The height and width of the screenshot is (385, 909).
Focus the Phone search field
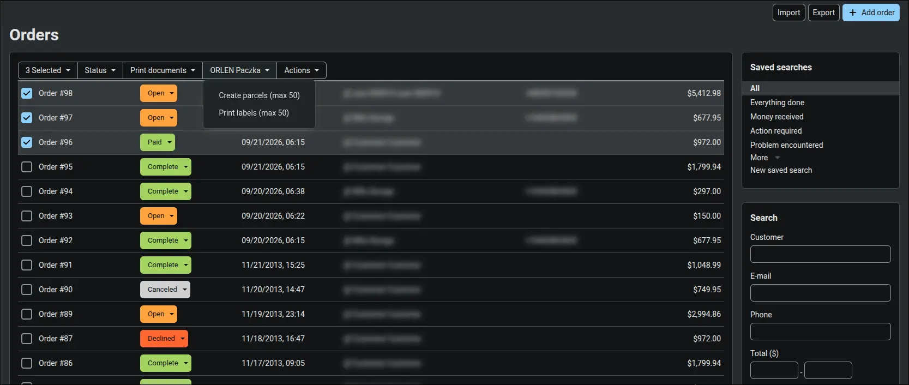[821, 332]
